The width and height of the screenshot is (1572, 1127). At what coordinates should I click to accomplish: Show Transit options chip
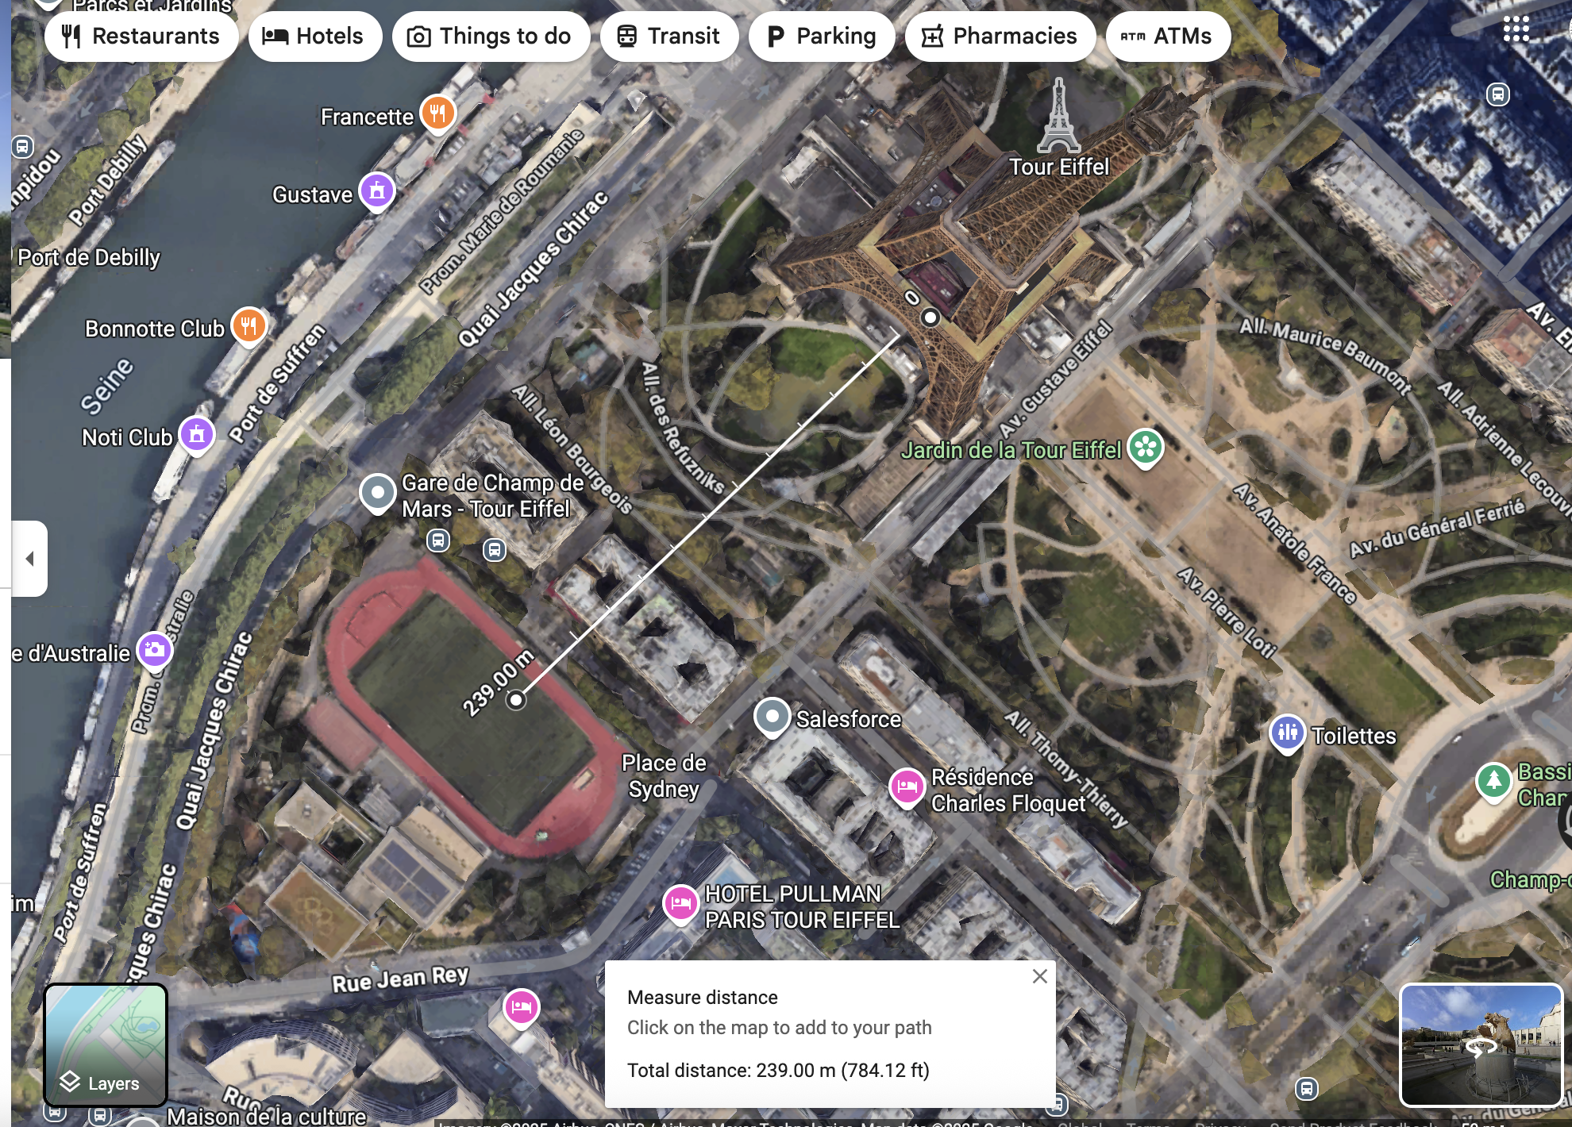[x=669, y=37]
